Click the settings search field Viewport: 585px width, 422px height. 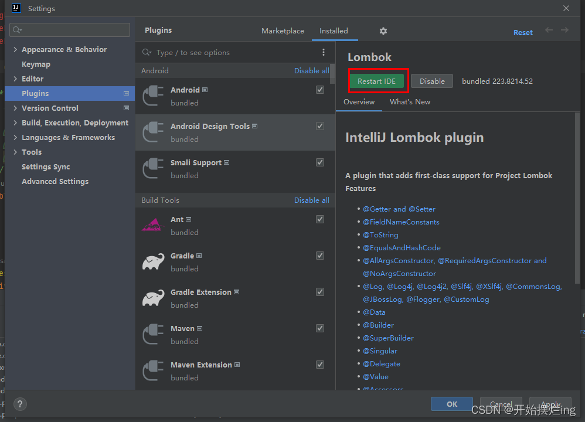pyautogui.click(x=69, y=29)
